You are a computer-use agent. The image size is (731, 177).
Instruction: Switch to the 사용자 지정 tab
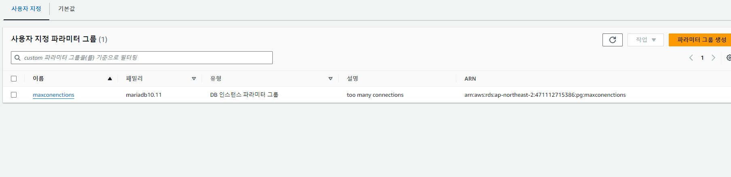[26, 8]
